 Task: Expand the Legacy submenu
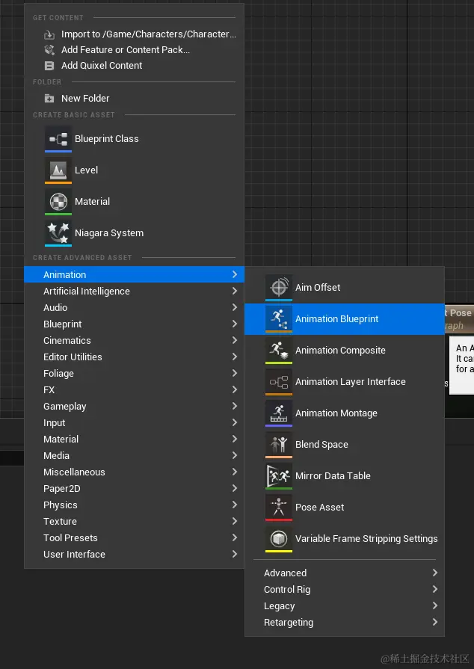[x=345, y=606]
